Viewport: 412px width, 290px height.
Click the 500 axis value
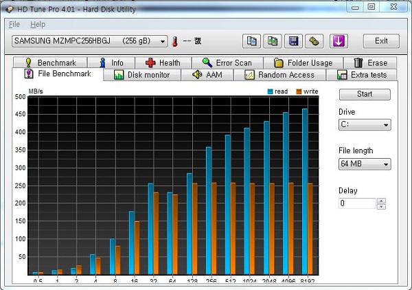coord(20,97)
